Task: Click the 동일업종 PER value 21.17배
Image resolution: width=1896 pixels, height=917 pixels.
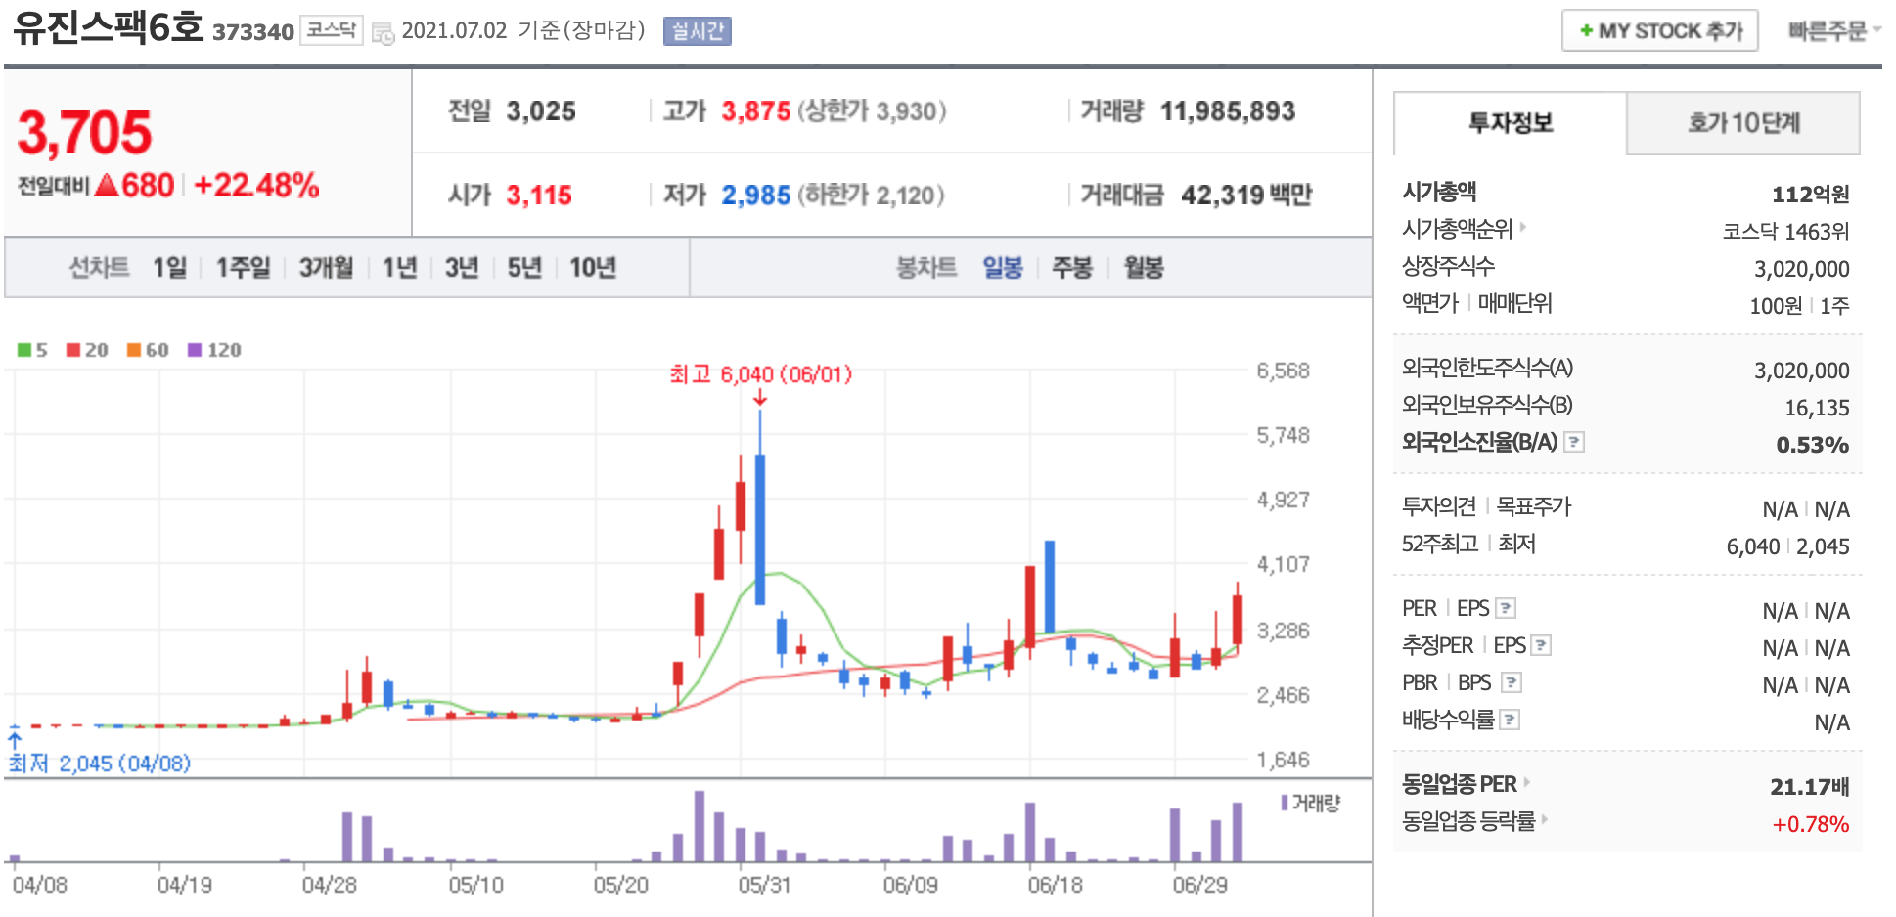Action: [1810, 787]
